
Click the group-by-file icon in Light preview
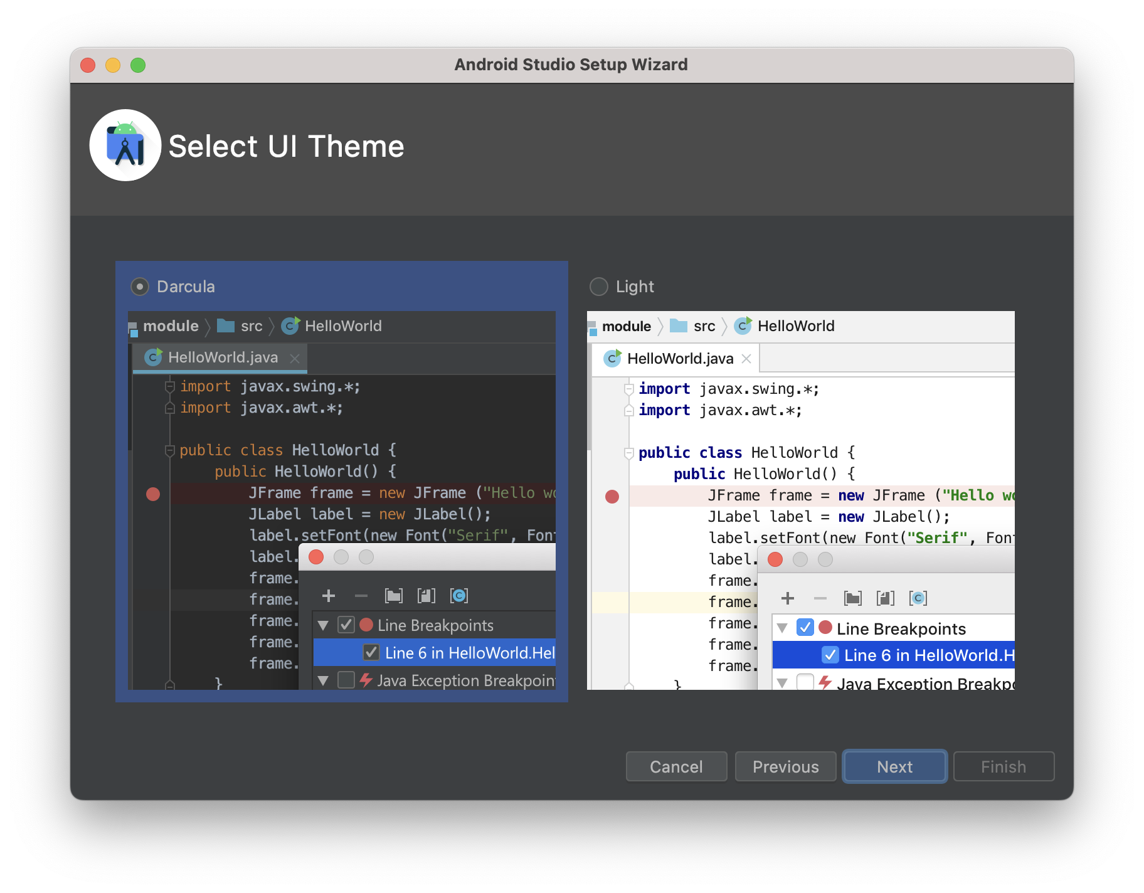[886, 598]
